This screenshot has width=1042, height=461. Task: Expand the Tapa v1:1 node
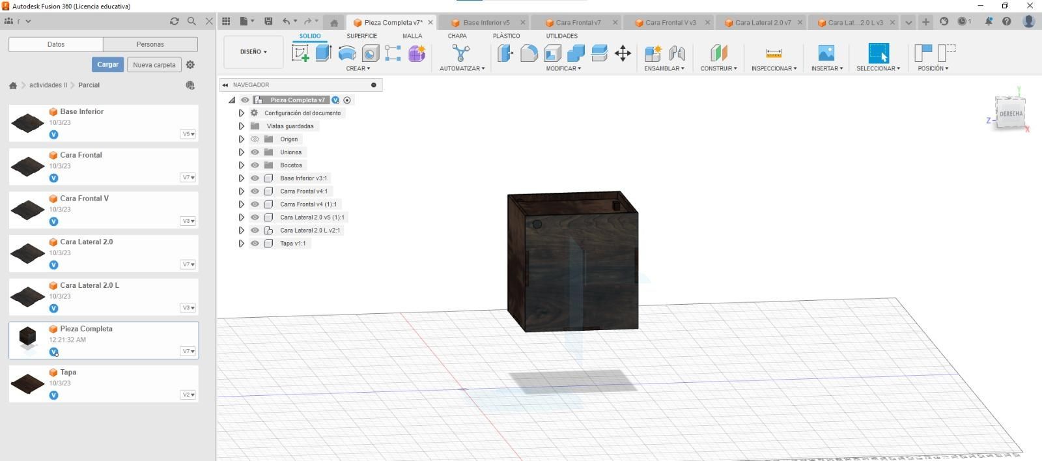[242, 243]
